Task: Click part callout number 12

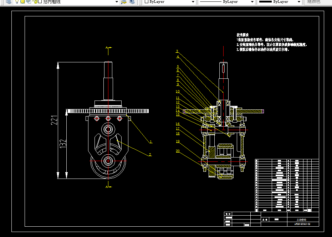Action: [178, 102]
